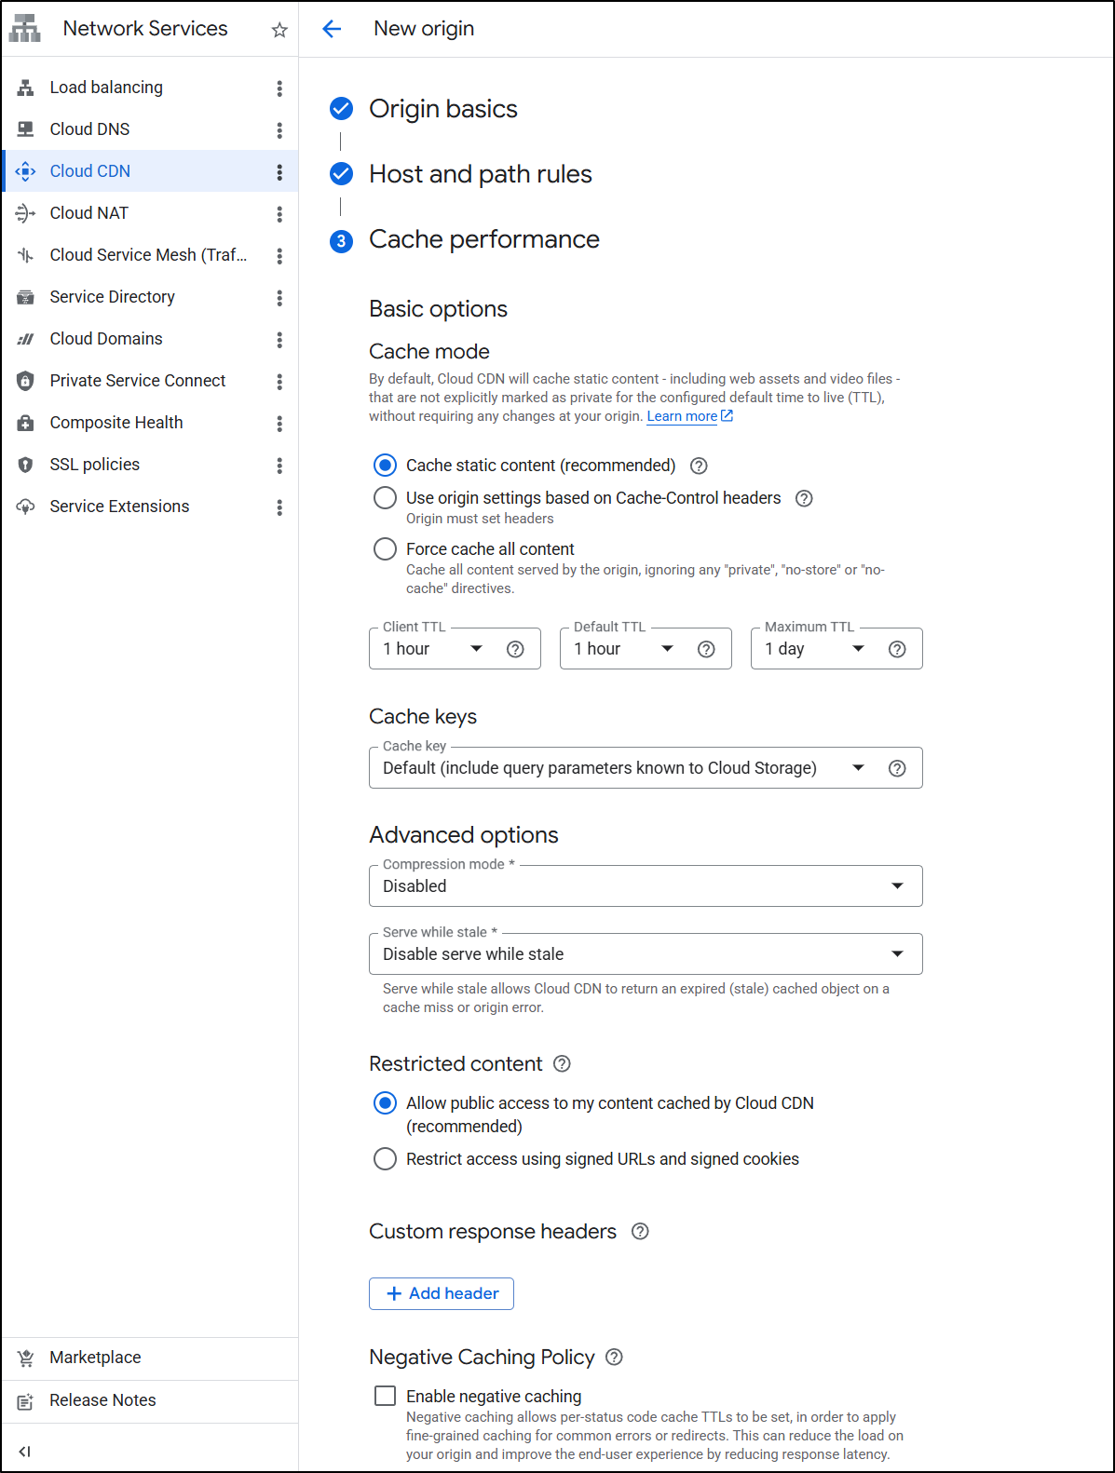Open the three-dot menu next to Cloud DNS

279,129
